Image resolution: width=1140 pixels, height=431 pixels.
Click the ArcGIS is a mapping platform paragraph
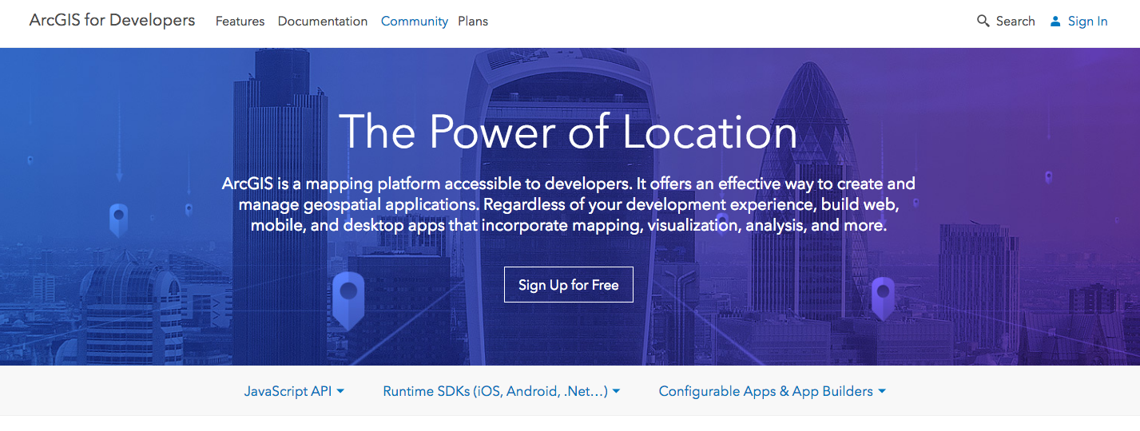click(x=568, y=204)
